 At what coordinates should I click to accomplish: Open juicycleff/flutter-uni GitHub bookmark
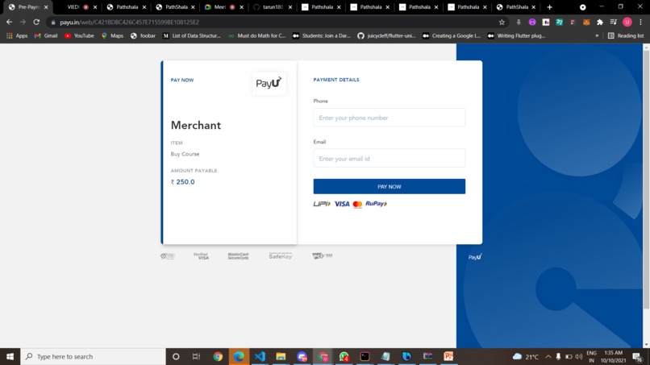pyautogui.click(x=386, y=36)
